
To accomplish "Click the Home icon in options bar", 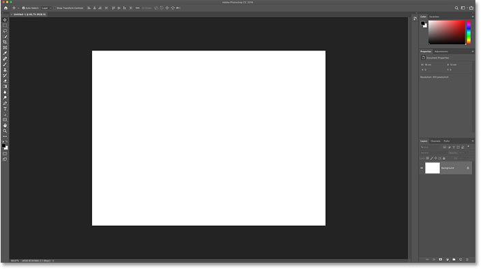I will (6, 8).
